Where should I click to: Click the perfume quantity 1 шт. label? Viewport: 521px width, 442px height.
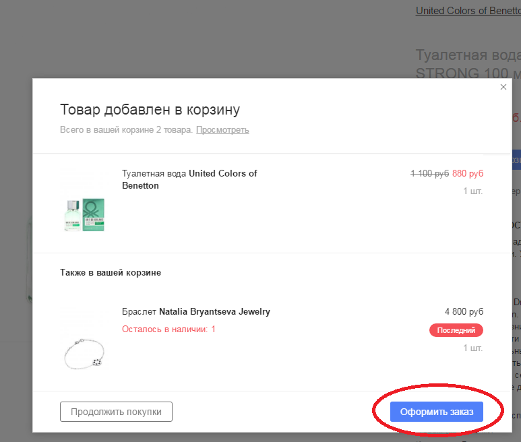point(473,191)
